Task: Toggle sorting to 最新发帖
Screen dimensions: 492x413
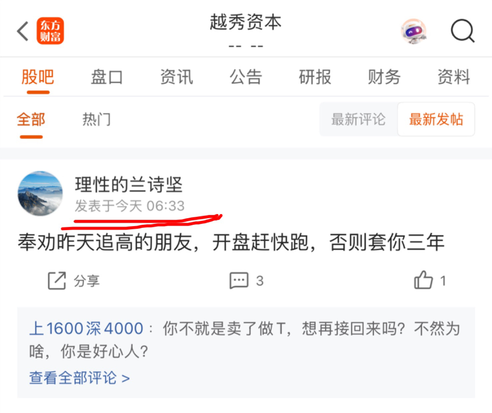Action: point(436,120)
